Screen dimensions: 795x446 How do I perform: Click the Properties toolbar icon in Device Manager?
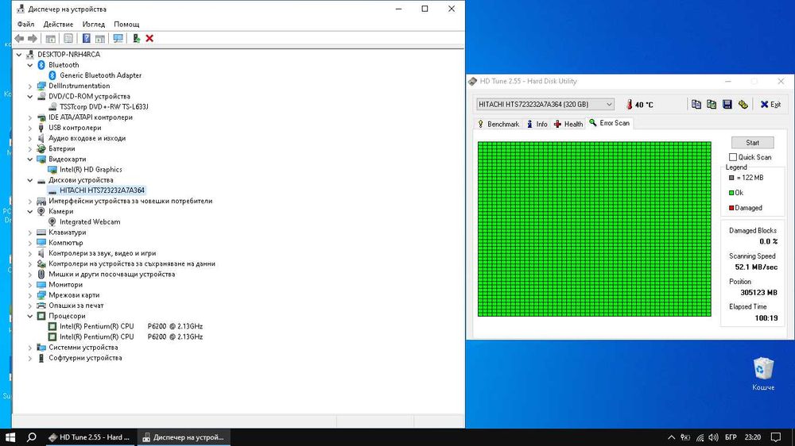68,38
